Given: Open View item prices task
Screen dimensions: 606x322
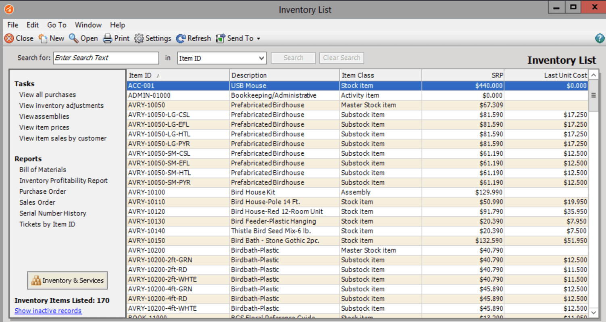Looking at the screenshot, I should pyautogui.click(x=44, y=128).
